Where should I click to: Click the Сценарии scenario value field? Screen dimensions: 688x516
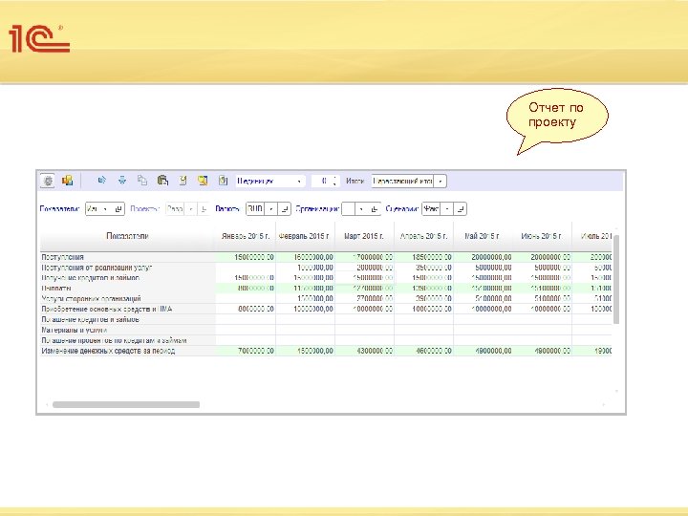click(x=431, y=209)
